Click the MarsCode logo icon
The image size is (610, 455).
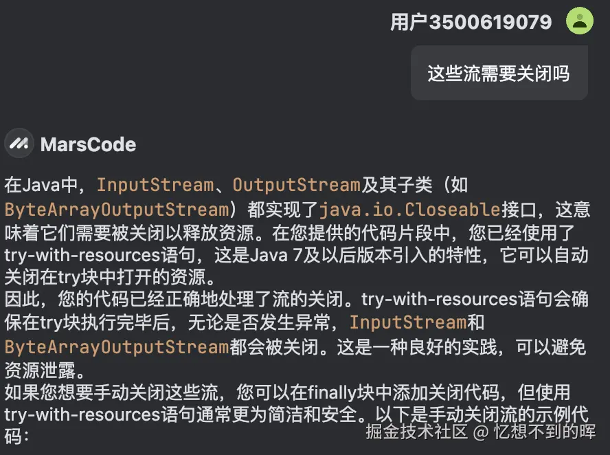pyautogui.click(x=19, y=144)
